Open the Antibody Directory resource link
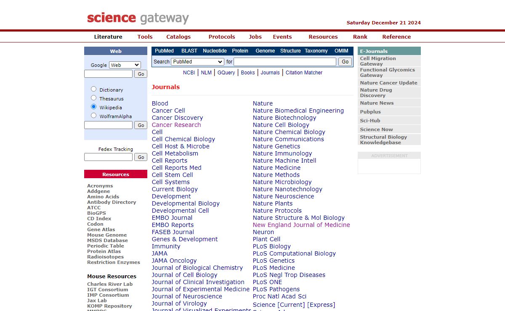The height and width of the screenshot is (311, 505). click(112, 202)
